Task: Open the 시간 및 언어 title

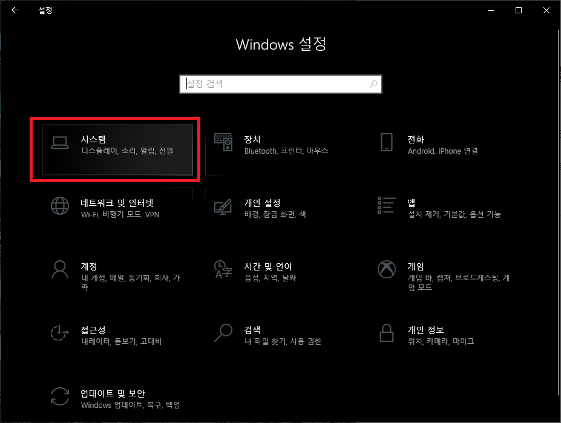Action: (x=268, y=266)
